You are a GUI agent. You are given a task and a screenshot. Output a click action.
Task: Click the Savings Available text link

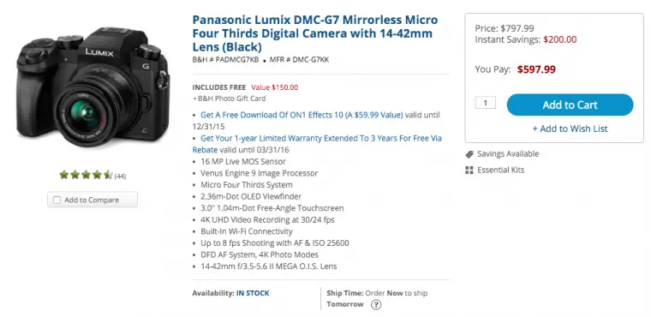(x=508, y=154)
